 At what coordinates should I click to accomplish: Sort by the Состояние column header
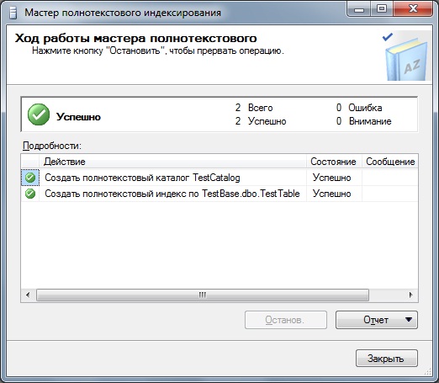point(334,162)
